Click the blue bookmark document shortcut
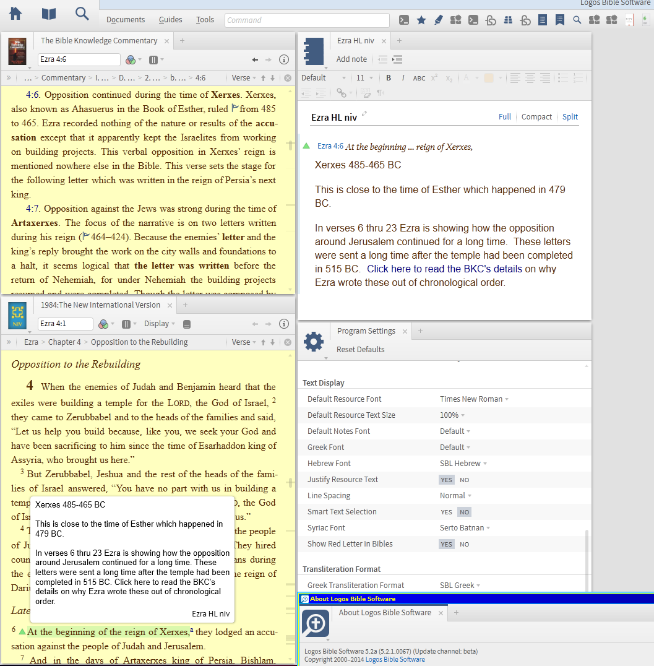The height and width of the screenshot is (666, 654). click(x=560, y=20)
